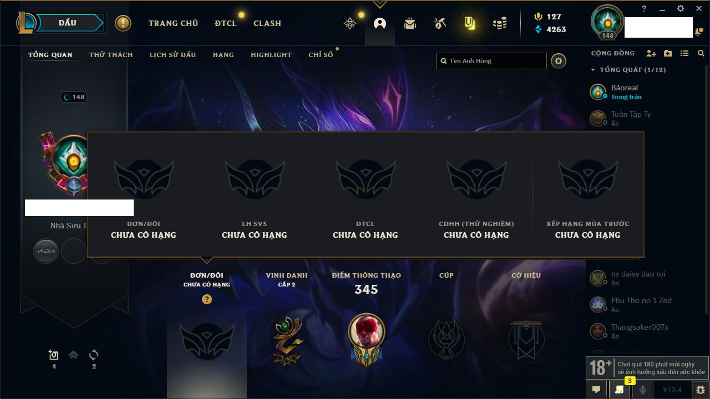
Task: Open the TFT compass icon in top bar
Action: pos(350,23)
